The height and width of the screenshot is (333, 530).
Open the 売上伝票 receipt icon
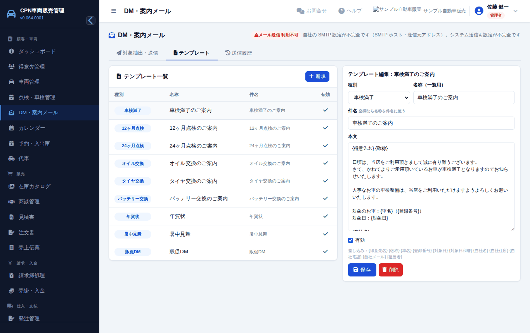click(11, 248)
